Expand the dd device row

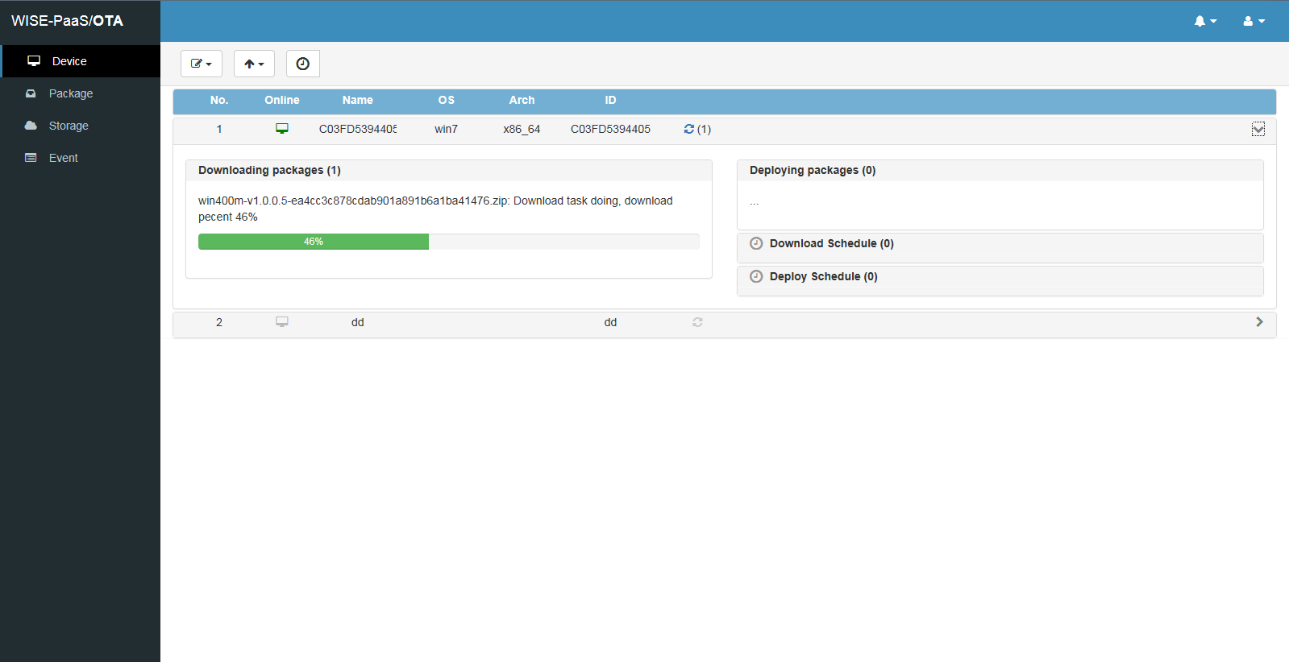1259,322
